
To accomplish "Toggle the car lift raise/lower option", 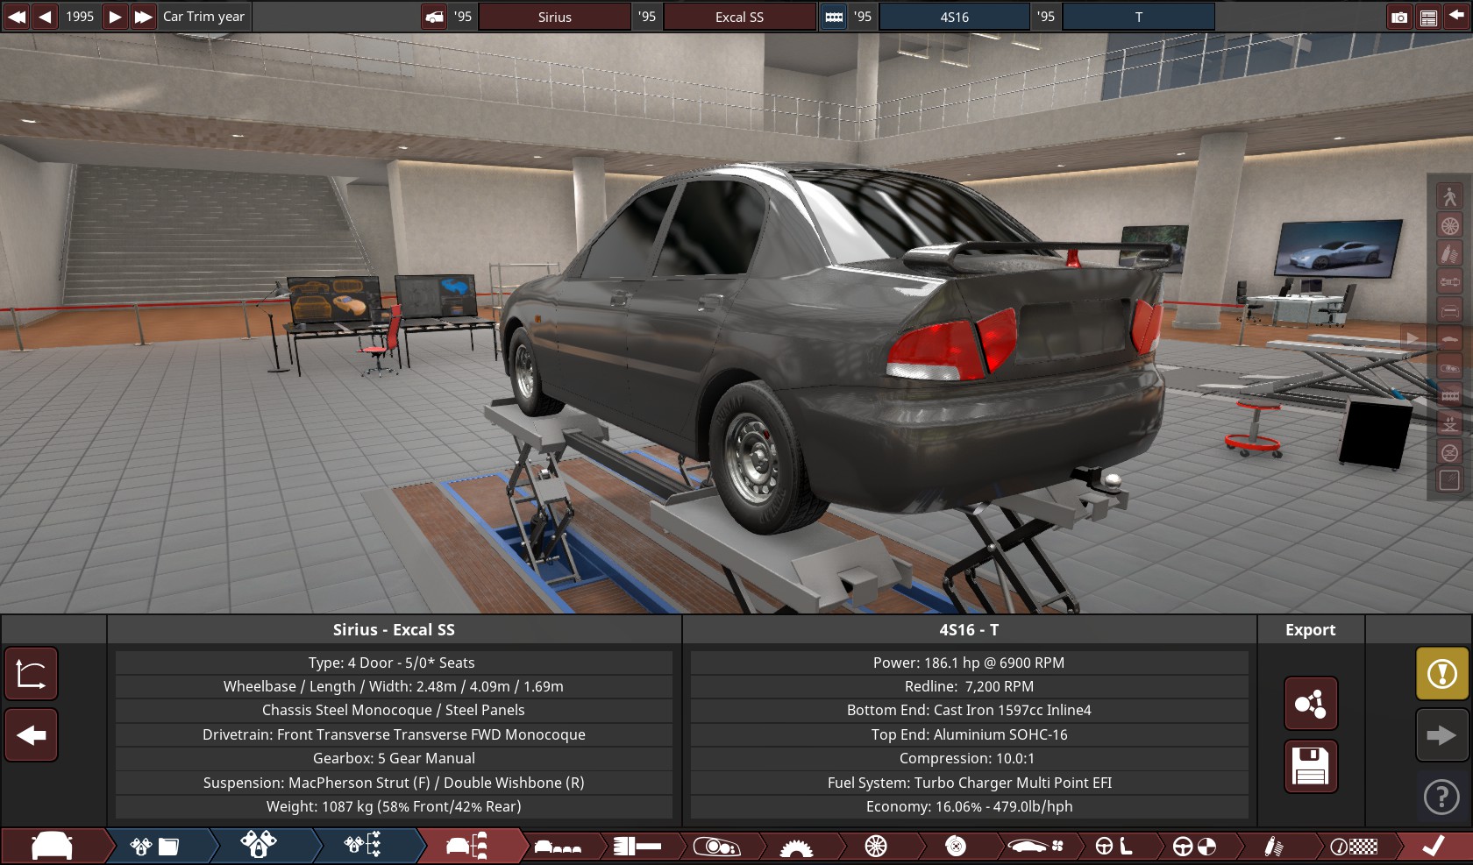I will [1449, 424].
